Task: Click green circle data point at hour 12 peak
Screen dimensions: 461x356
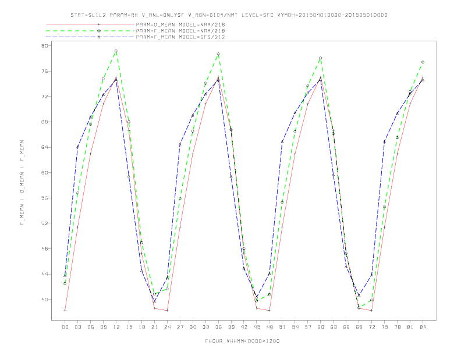Action: click(x=116, y=51)
